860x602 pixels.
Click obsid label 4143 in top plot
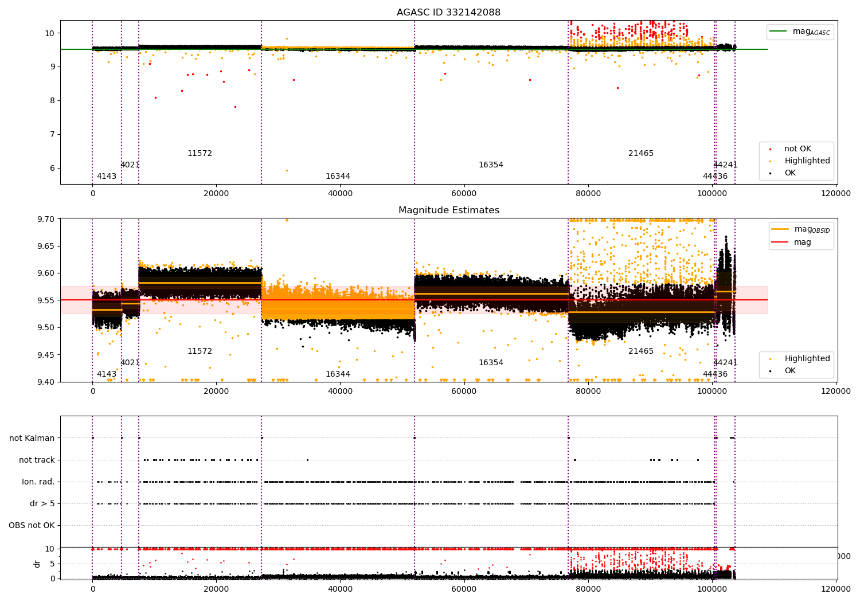[107, 177]
